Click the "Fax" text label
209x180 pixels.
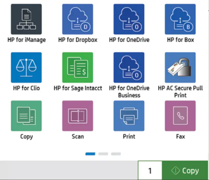tap(180, 137)
